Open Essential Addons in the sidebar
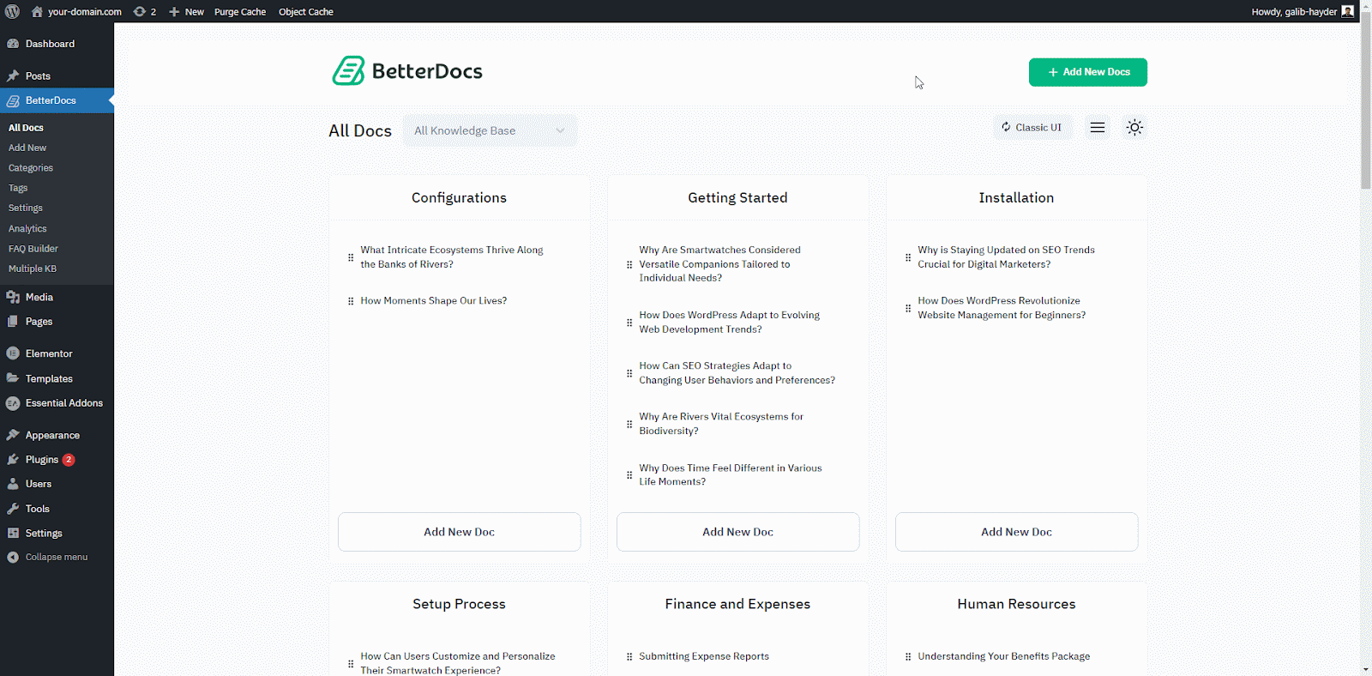 coord(57,403)
